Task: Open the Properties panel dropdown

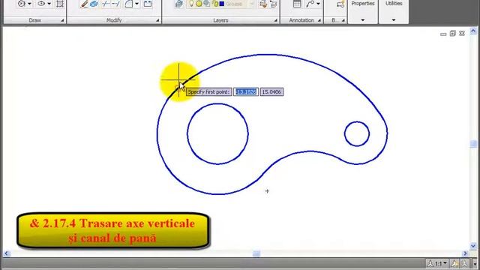Action: click(x=363, y=20)
